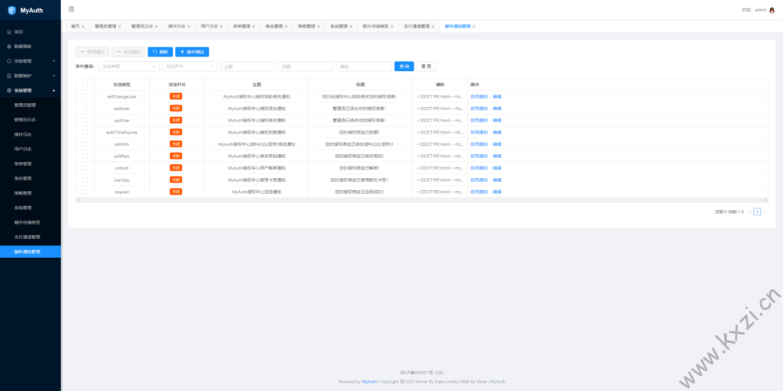Tick checkbox for editPass row
The image size is (783, 391).
click(x=85, y=156)
